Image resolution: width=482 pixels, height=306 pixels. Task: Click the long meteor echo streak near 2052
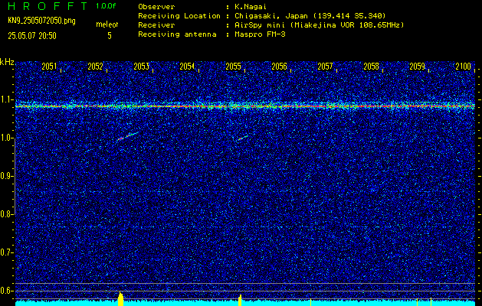tap(127, 136)
